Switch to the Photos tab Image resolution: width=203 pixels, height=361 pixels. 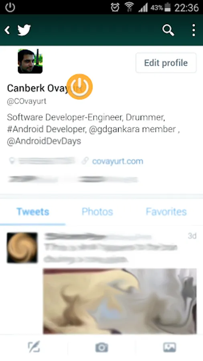click(97, 211)
